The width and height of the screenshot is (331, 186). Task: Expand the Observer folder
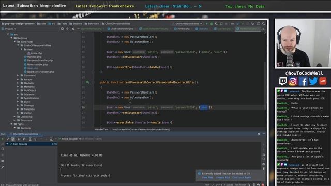18,94
